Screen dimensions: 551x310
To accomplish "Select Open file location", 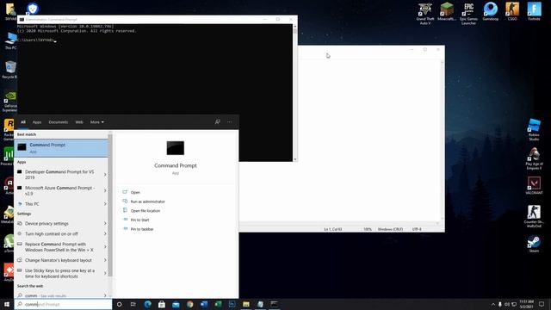I will (x=145, y=210).
